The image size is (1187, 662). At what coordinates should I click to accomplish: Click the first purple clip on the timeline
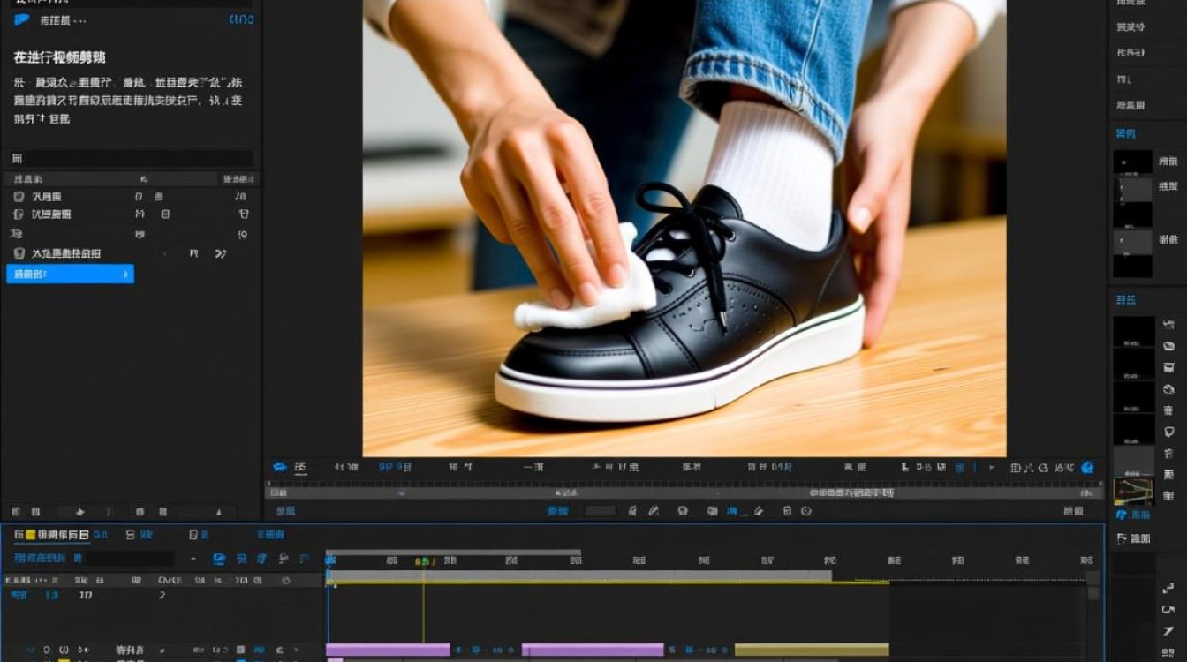tap(388, 651)
